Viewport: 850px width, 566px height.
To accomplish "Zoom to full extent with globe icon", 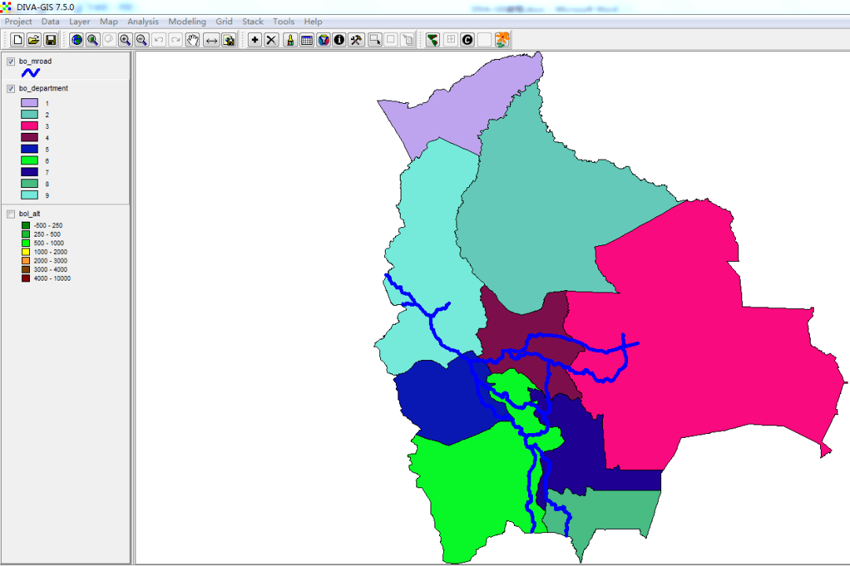I will [76, 40].
